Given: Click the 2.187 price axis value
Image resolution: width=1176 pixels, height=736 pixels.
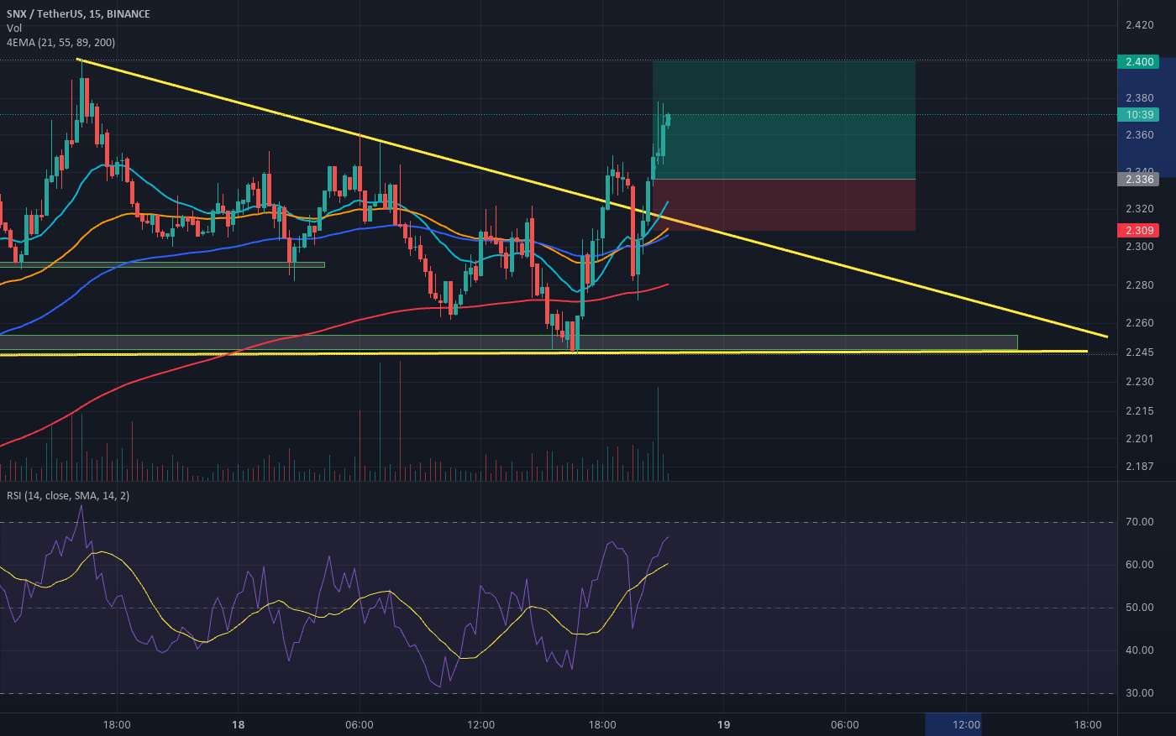Looking at the screenshot, I should 1139,467.
